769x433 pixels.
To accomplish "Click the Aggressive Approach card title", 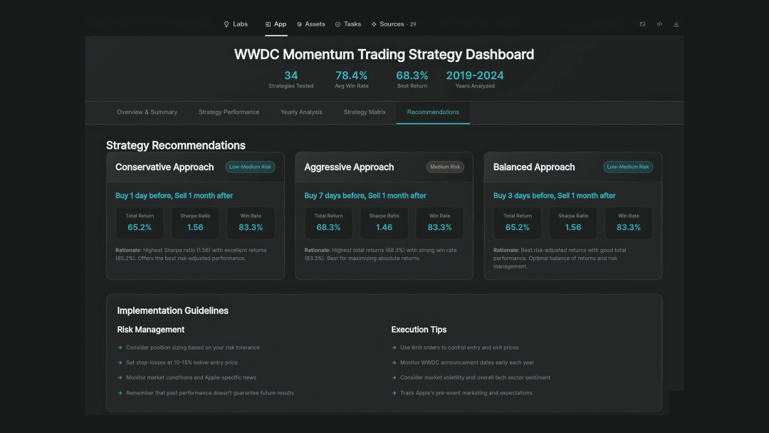I will click(349, 167).
